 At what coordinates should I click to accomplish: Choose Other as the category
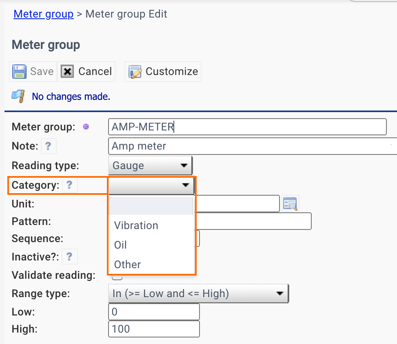click(x=127, y=264)
